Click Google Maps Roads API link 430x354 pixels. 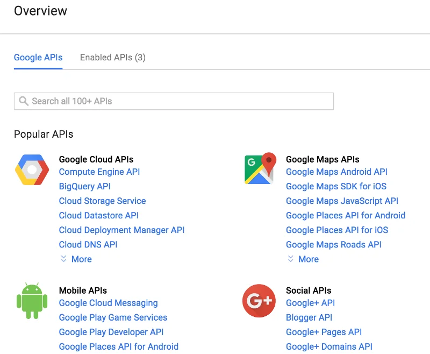[334, 244]
